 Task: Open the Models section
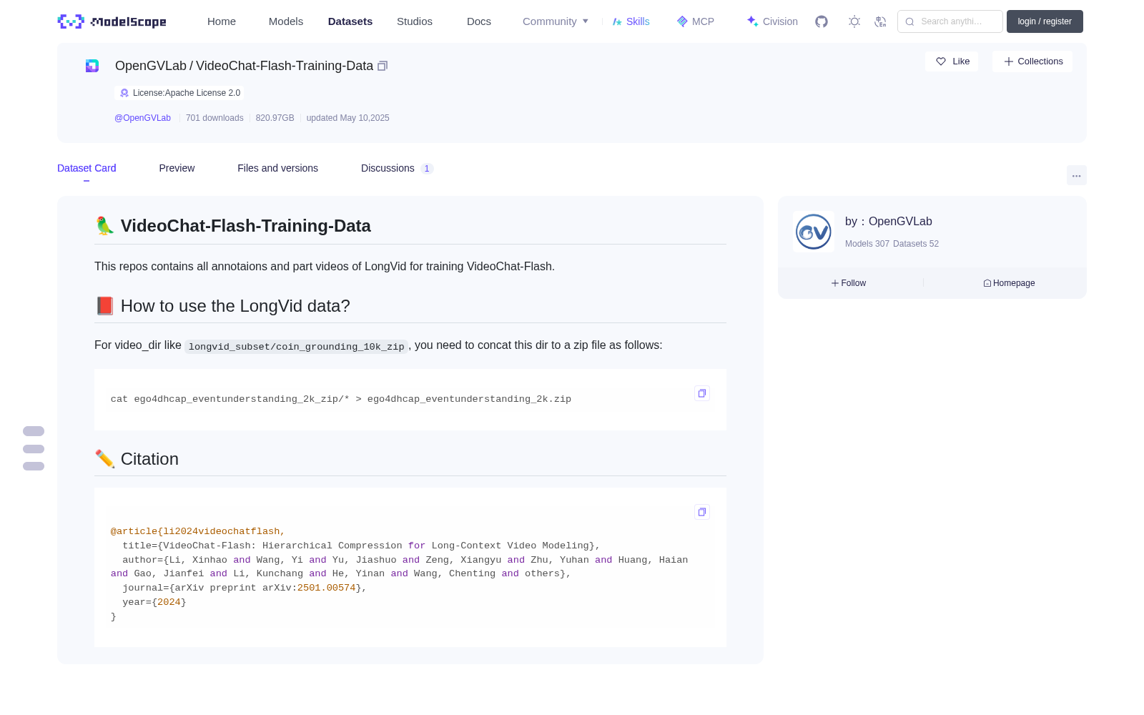coord(286,21)
